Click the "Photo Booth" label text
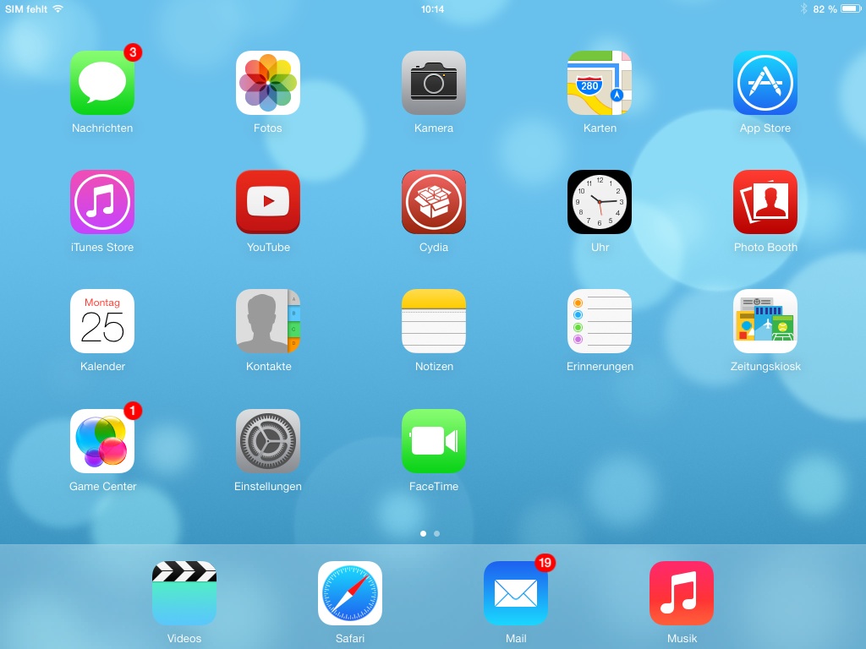Viewport: 866px width, 649px height. [765, 248]
